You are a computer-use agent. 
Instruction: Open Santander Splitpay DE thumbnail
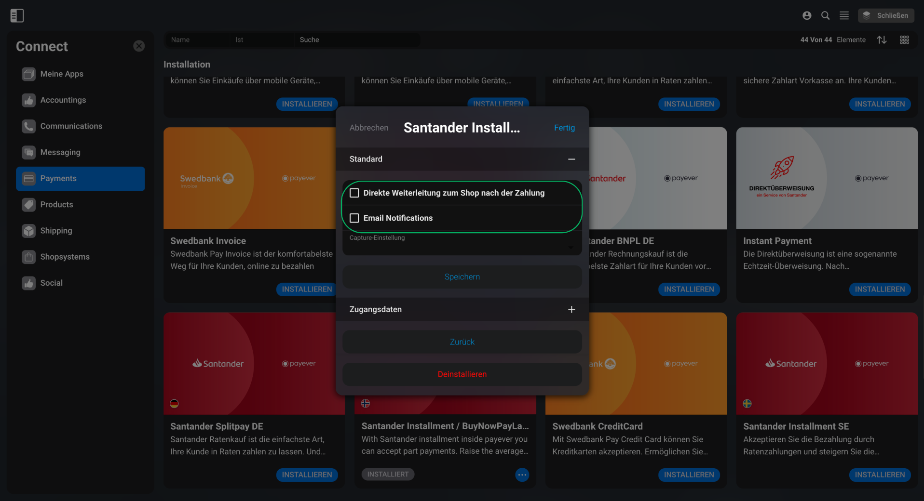coord(250,364)
